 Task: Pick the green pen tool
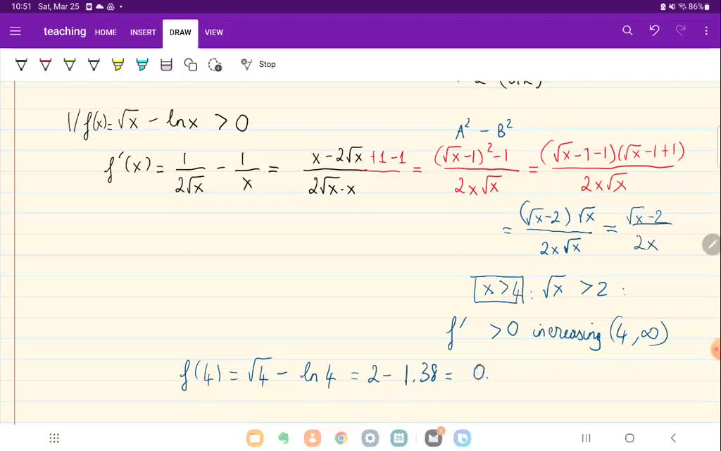(x=69, y=64)
